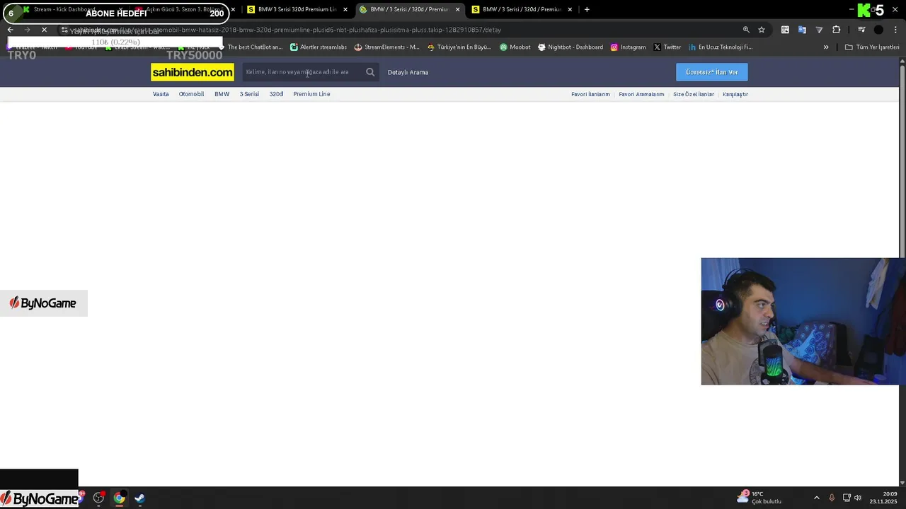906x509 pixels.
Task: Open Favori Aramalarım
Action: [x=641, y=94]
